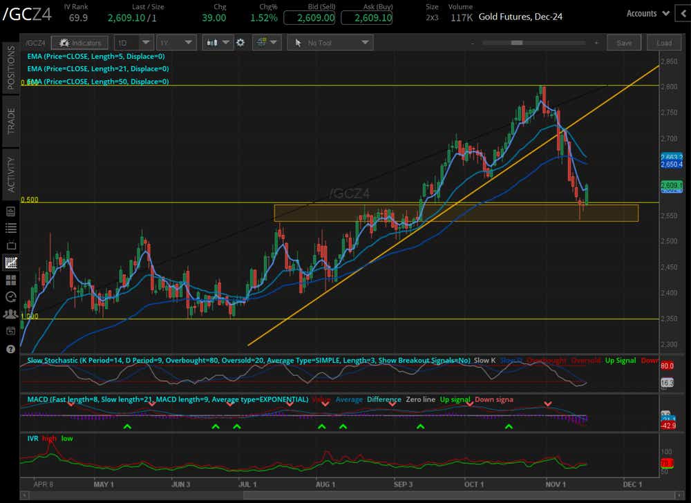Open the clock history sidebar icon

tap(10, 297)
